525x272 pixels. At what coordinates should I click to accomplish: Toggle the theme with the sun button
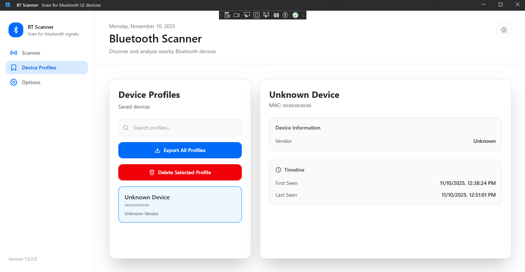[504, 30]
